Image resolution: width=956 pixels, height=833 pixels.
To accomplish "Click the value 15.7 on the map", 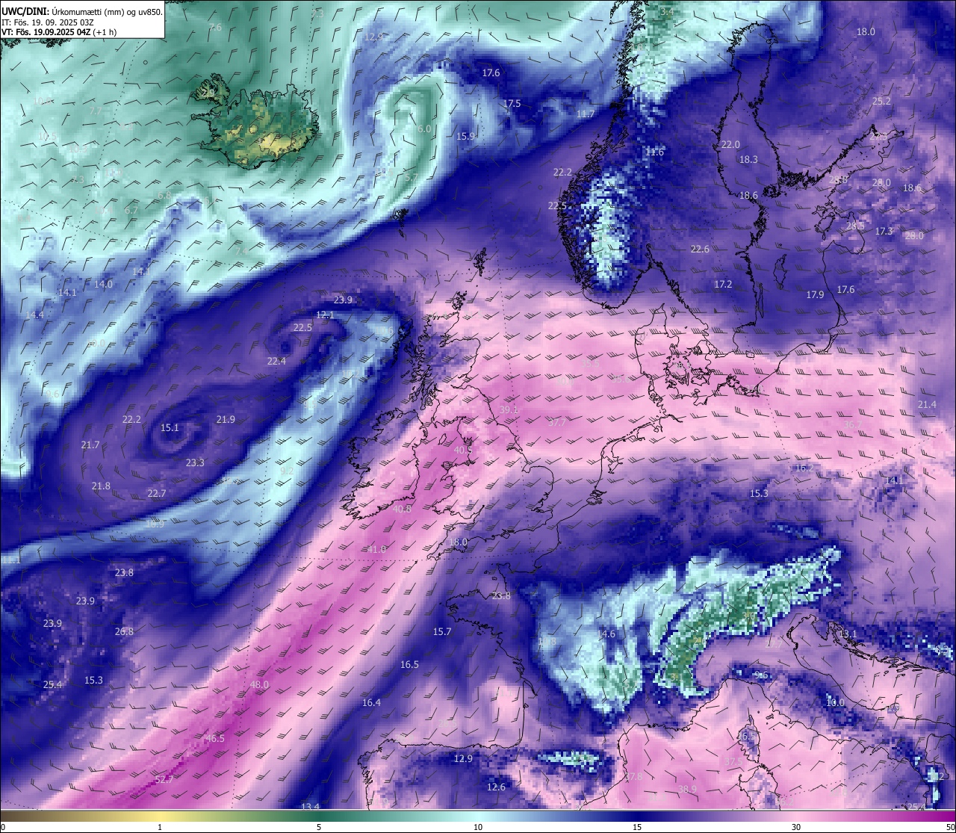I will tap(442, 631).
